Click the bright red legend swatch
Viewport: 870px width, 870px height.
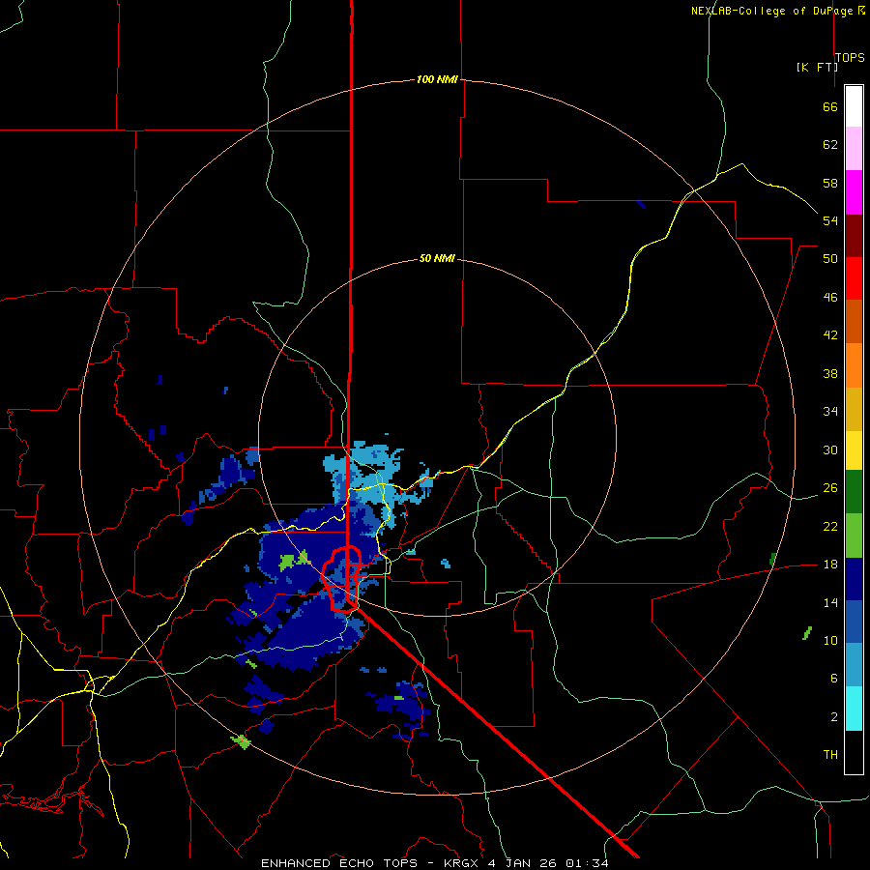pos(854,278)
